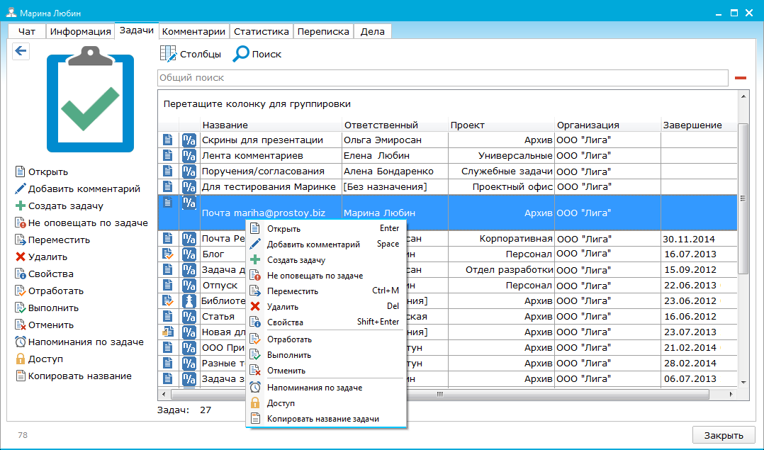Click Ольга Эмиросан cell
764x450 pixels.
[395, 140]
